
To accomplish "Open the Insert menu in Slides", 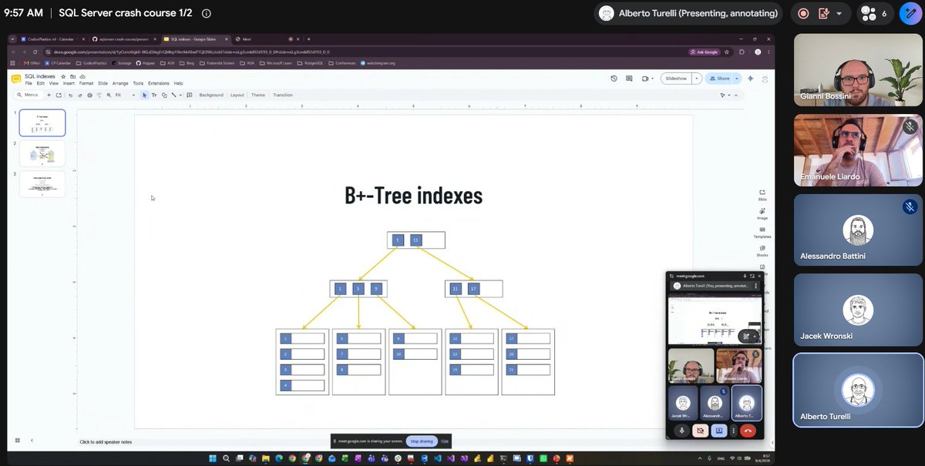I will [x=69, y=83].
